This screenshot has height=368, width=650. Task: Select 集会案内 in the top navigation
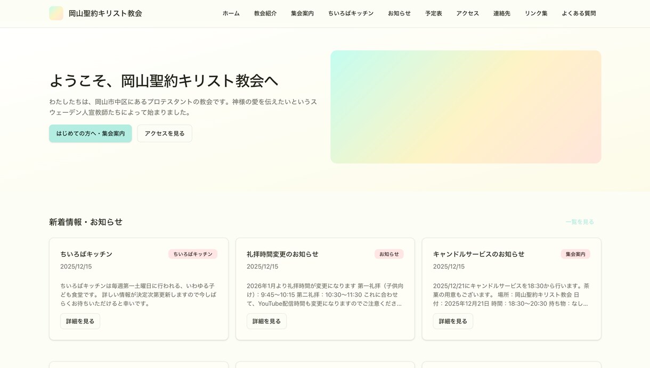click(302, 13)
